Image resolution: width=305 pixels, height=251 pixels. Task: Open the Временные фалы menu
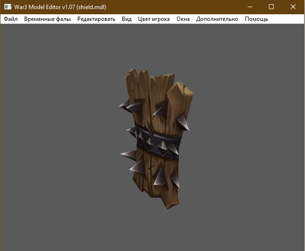tap(47, 19)
